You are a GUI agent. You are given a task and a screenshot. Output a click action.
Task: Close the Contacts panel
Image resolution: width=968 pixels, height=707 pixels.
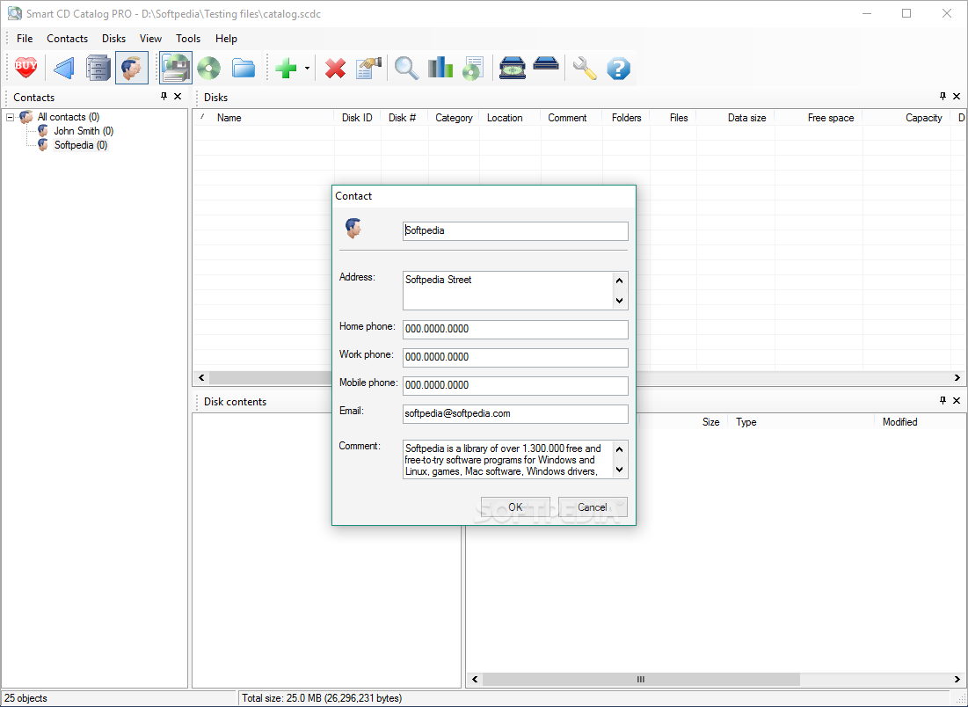click(178, 97)
